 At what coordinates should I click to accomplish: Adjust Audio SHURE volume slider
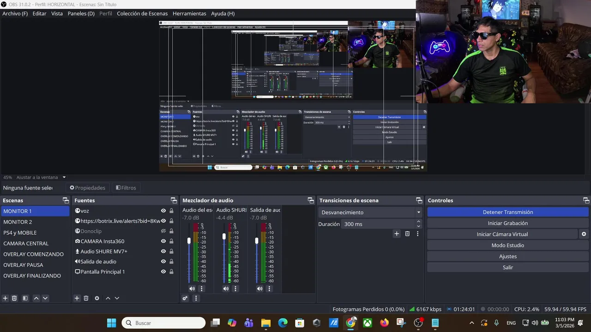224,237
